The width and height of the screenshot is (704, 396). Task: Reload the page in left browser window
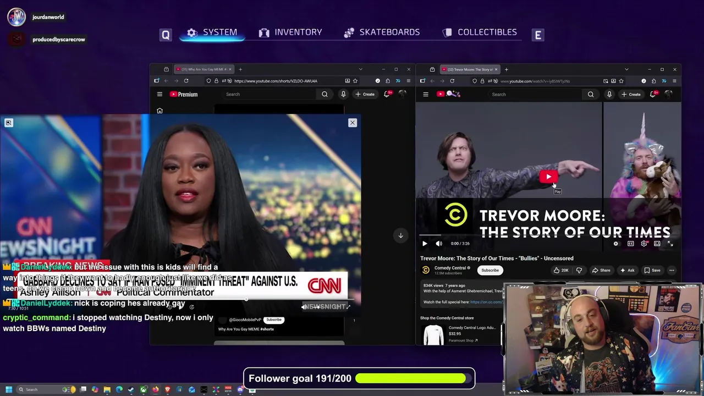[x=186, y=81]
